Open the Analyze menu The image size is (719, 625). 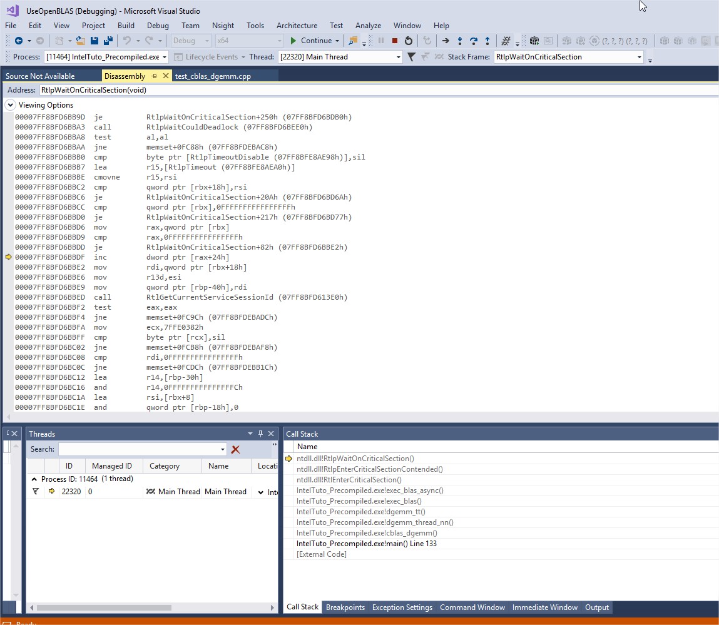pyautogui.click(x=368, y=26)
